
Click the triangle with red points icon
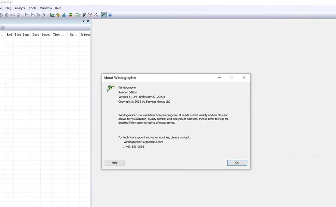(x=96, y=15)
